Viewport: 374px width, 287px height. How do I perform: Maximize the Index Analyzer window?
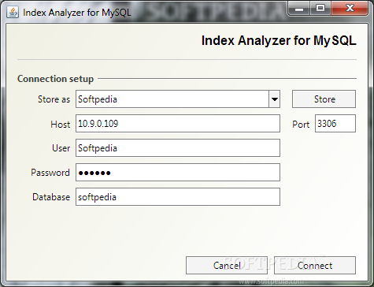pos(320,9)
